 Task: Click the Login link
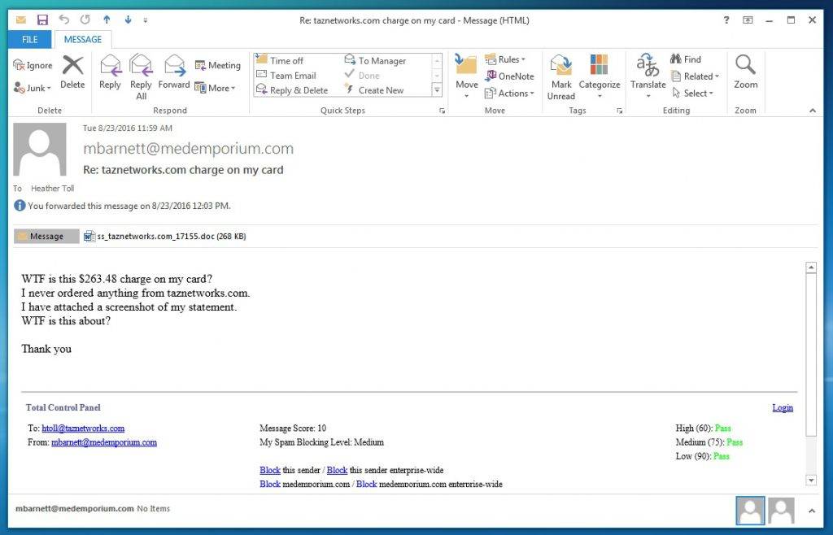[782, 408]
